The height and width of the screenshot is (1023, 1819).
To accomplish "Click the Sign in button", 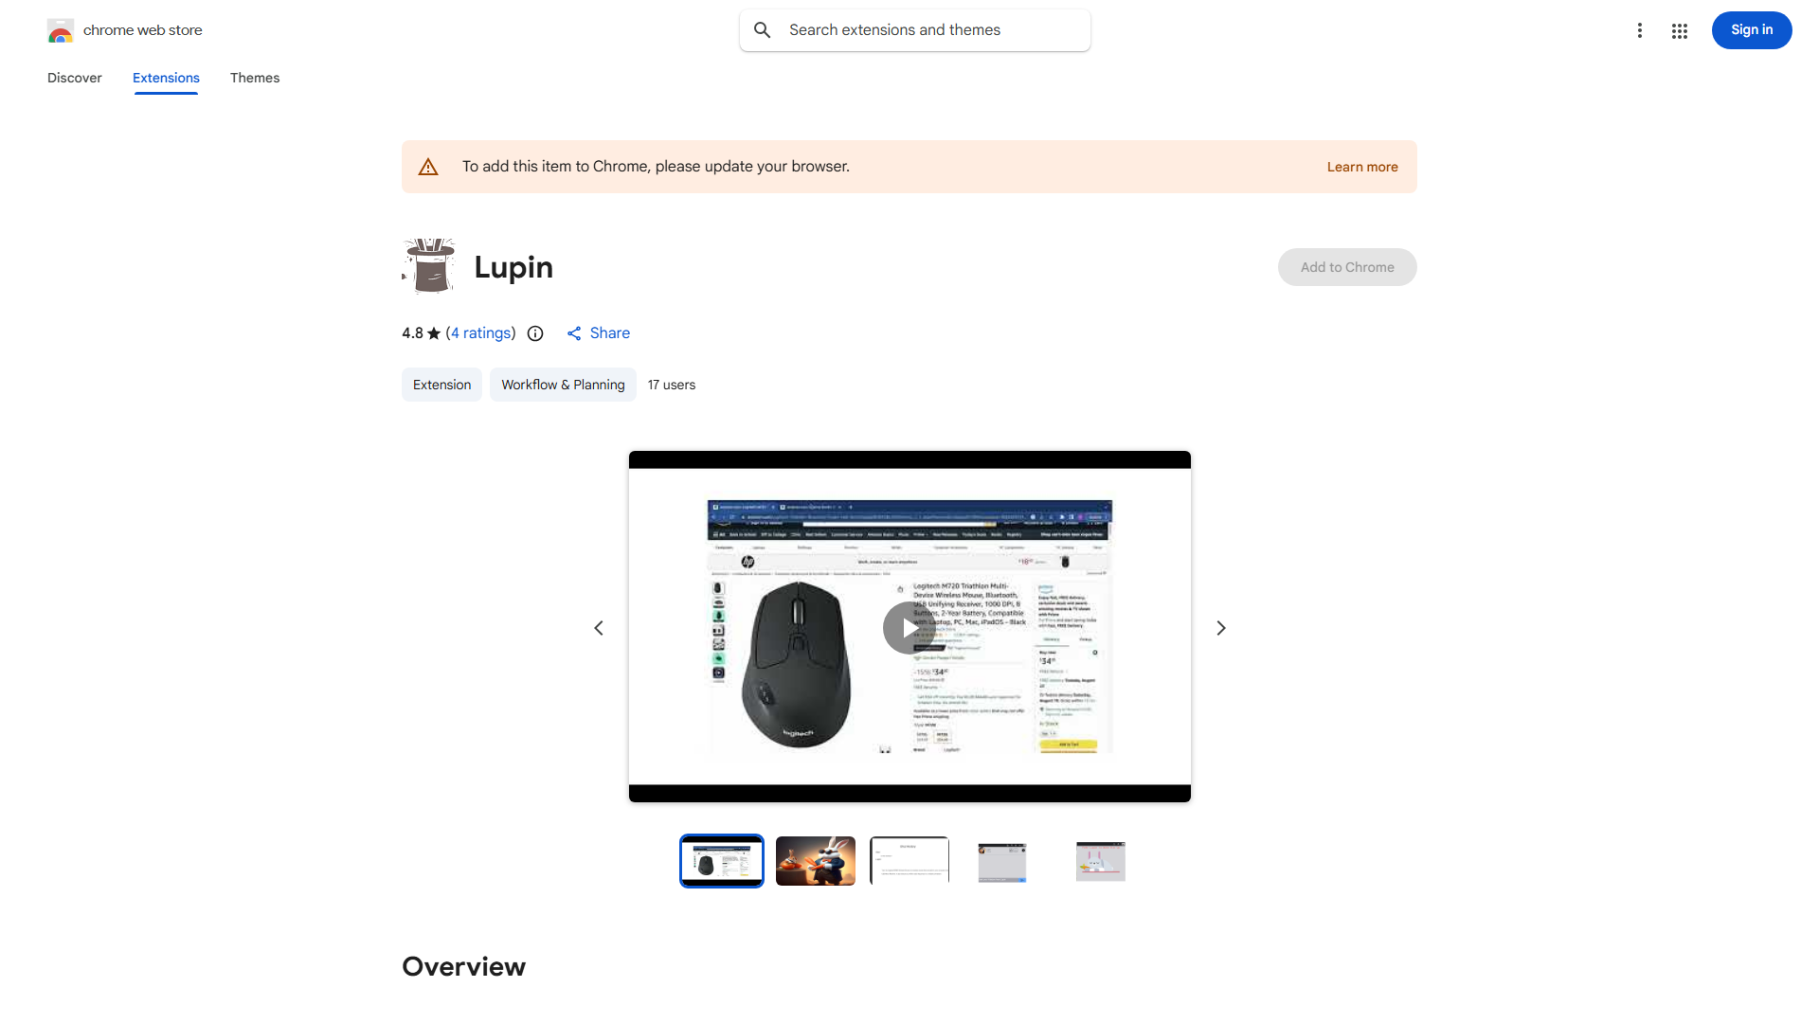I will point(1751,30).
